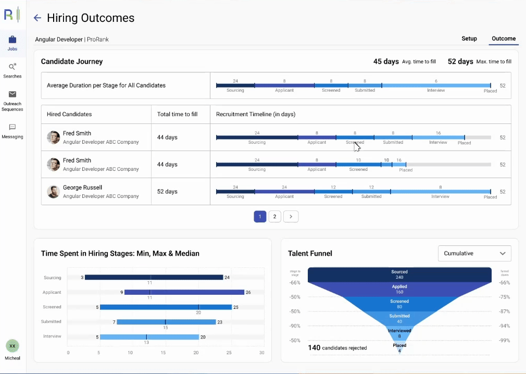This screenshot has width=526, height=374.
Task: Click the Interviewed funnel stage
Action: click(399, 332)
